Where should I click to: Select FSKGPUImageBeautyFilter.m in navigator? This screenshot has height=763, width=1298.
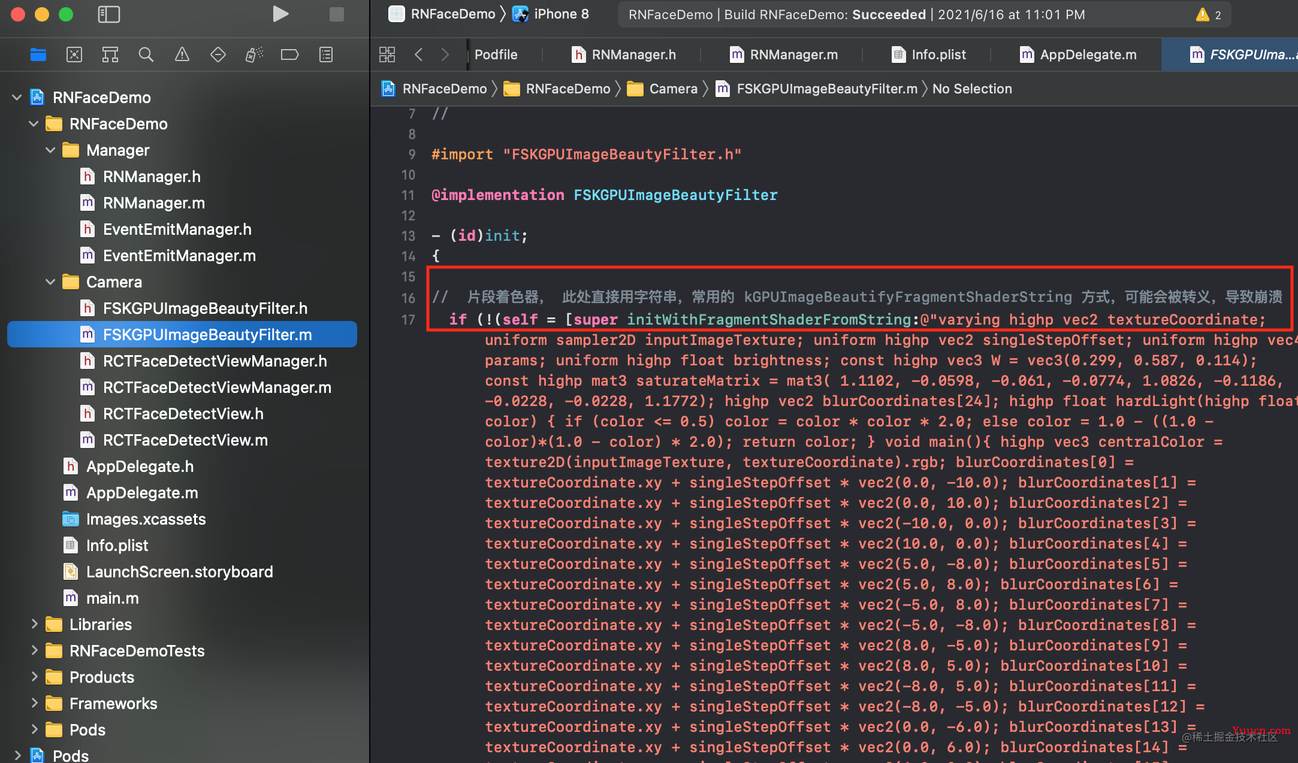pyautogui.click(x=182, y=334)
